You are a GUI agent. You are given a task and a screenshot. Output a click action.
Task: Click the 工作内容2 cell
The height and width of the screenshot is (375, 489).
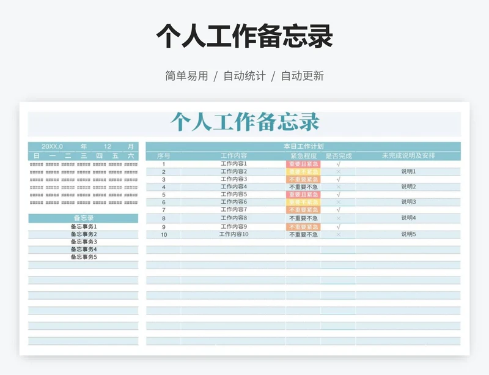point(233,171)
